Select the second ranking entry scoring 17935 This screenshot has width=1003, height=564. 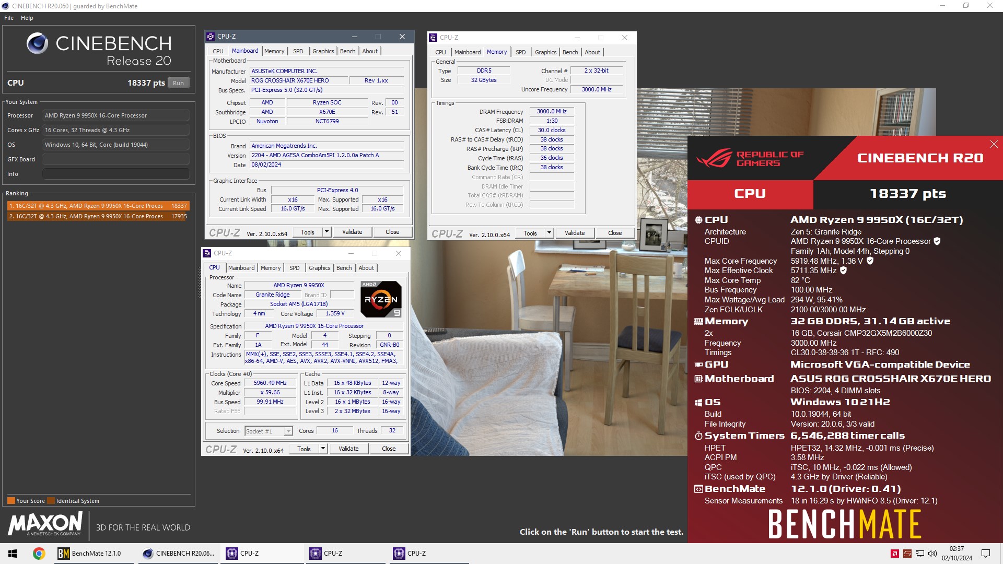tap(98, 216)
